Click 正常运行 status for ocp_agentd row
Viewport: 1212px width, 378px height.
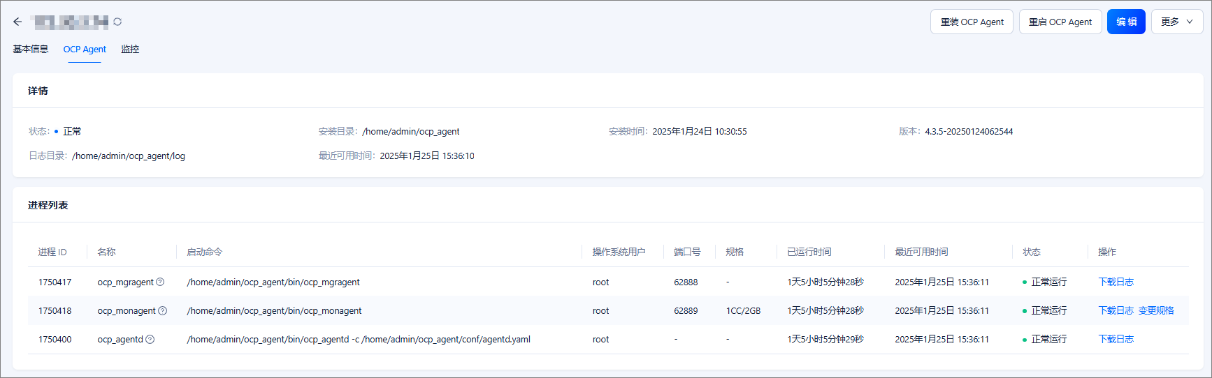1049,339
